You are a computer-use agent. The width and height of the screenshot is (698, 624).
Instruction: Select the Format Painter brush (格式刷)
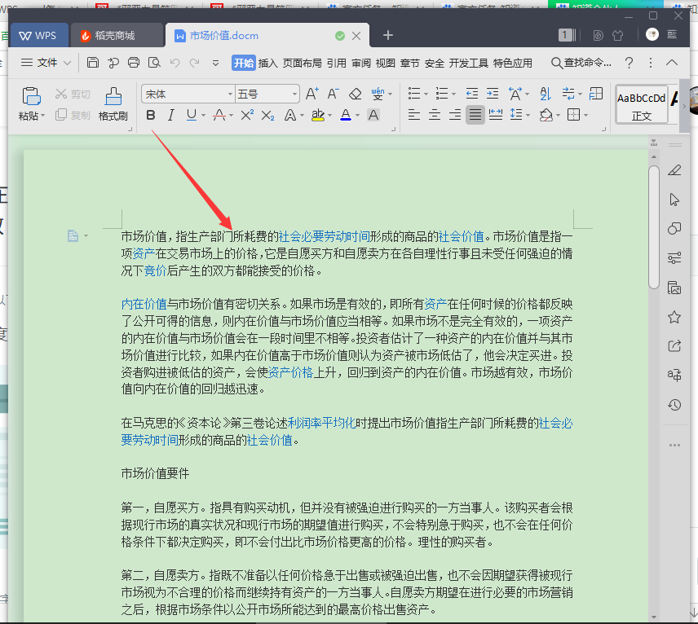click(113, 104)
